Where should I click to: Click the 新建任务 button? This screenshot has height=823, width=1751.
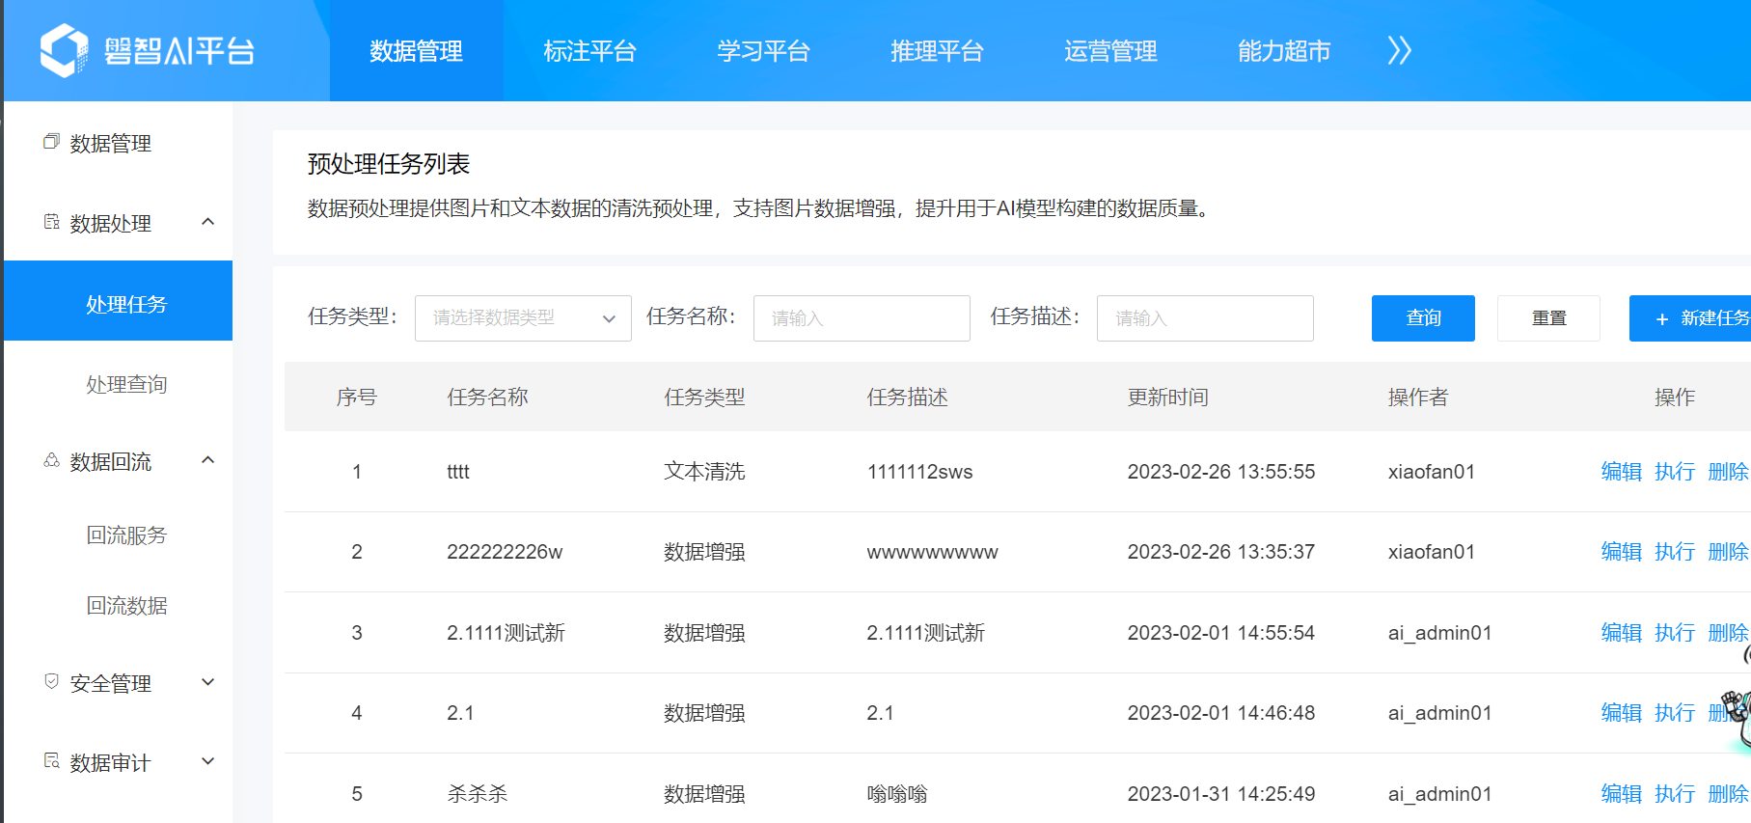click(x=1690, y=318)
